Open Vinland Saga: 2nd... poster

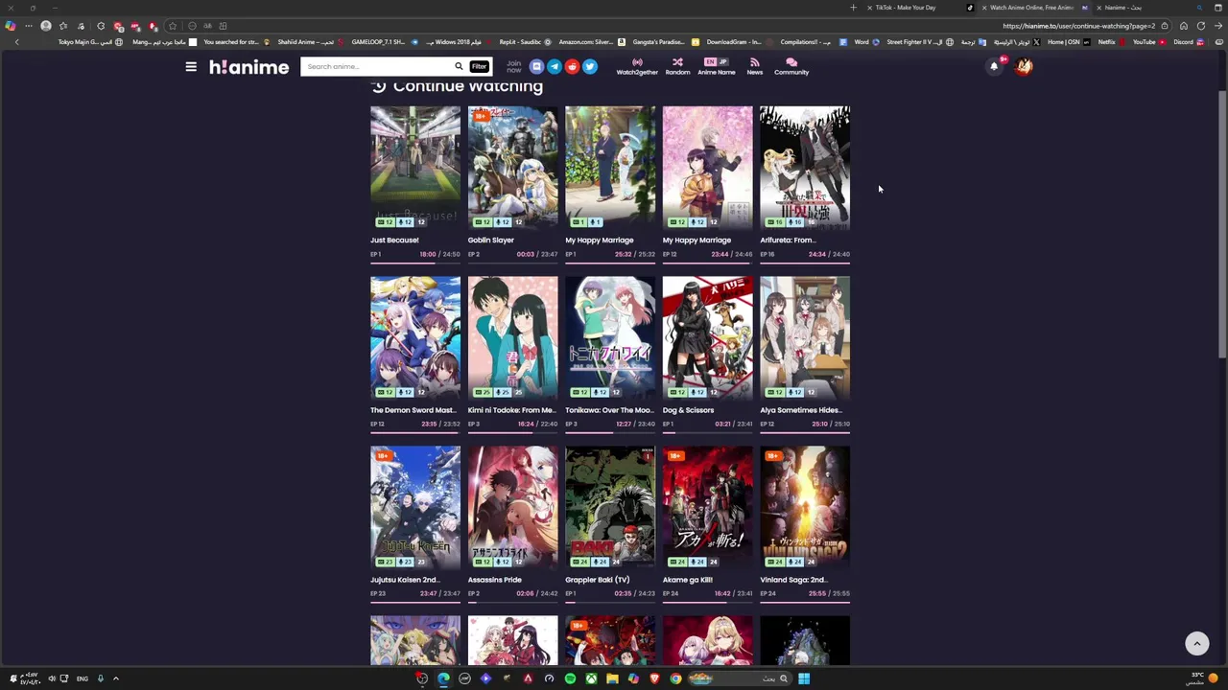point(804,507)
